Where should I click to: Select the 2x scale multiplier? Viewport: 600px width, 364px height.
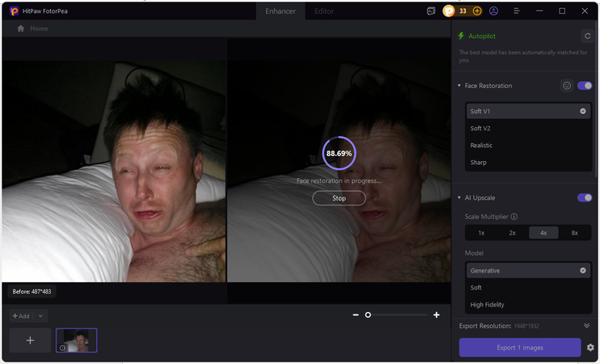click(512, 232)
